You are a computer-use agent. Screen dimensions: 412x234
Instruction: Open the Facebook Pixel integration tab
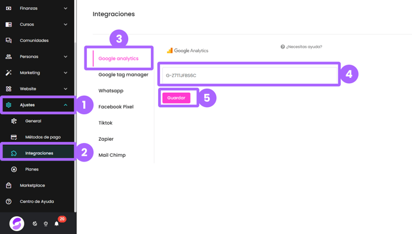point(116,107)
